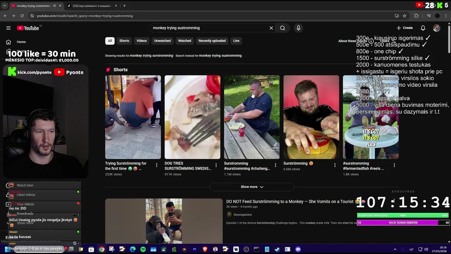
Task: Play the chimpanzee video thumbnail
Action: (164, 221)
